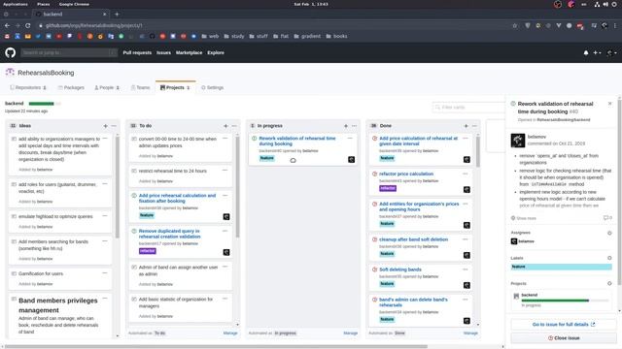
Task: Open user avatar menu in header
Action: (x=611, y=52)
